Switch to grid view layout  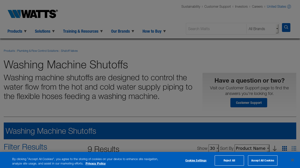coord(284,148)
